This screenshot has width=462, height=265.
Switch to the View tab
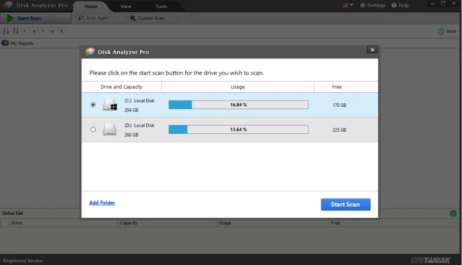(x=126, y=6)
